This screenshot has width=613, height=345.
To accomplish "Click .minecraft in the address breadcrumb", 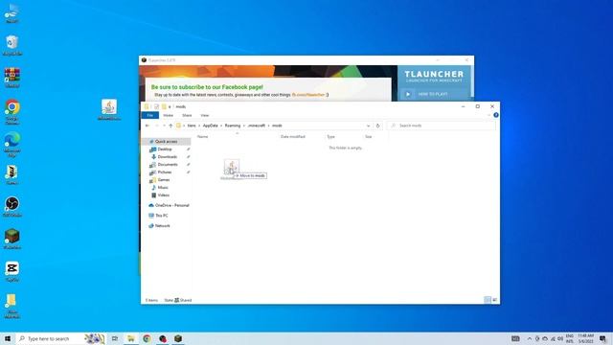I will (257, 126).
